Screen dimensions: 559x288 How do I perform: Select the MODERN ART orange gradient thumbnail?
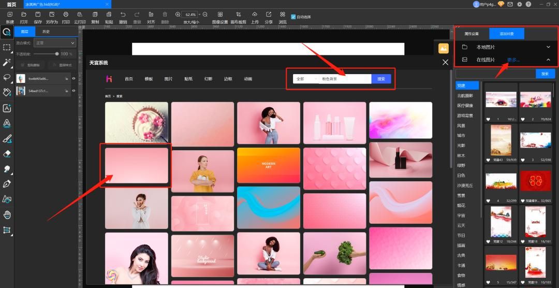point(269,165)
